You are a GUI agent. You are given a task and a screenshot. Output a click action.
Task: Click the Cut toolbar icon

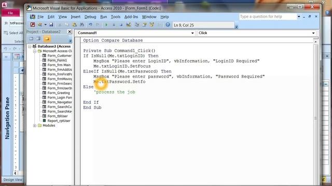[x=60, y=25]
